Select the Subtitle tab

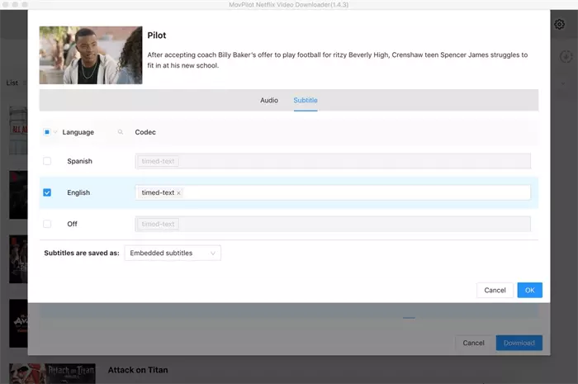click(306, 100)
